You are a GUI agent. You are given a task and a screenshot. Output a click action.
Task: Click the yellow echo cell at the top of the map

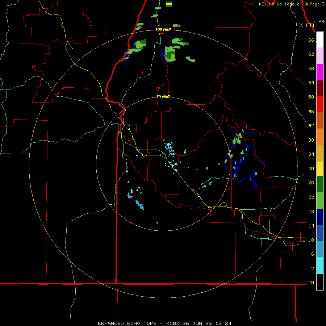coord(169,4)
